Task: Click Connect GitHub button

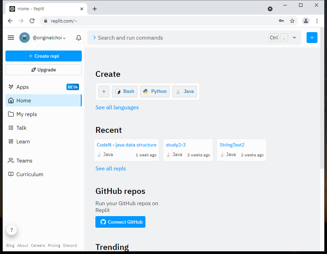Action: click(x=120, y=222)
